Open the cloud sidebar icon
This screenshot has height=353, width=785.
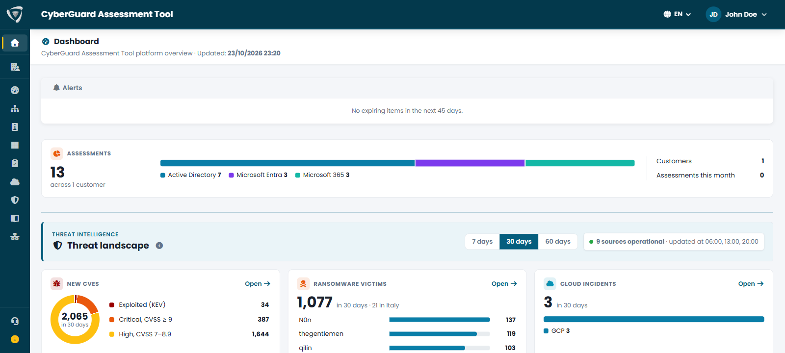[15, 182]
